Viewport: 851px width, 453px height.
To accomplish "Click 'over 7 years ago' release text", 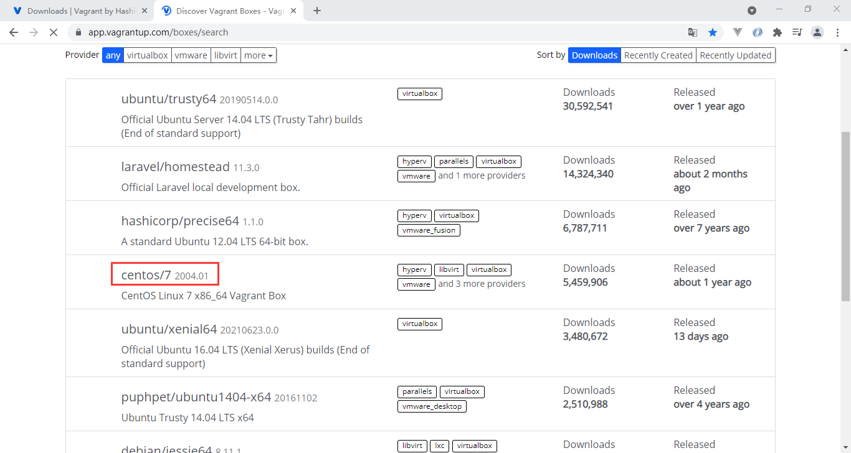I will coord(711,228).
